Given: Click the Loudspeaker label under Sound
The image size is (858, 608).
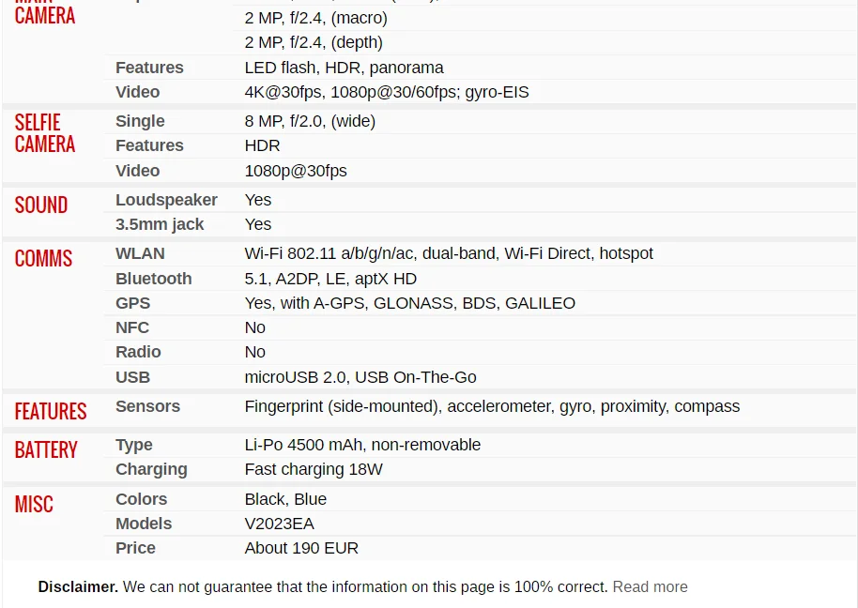Looking at the screenshot, I should coord(166,200).
